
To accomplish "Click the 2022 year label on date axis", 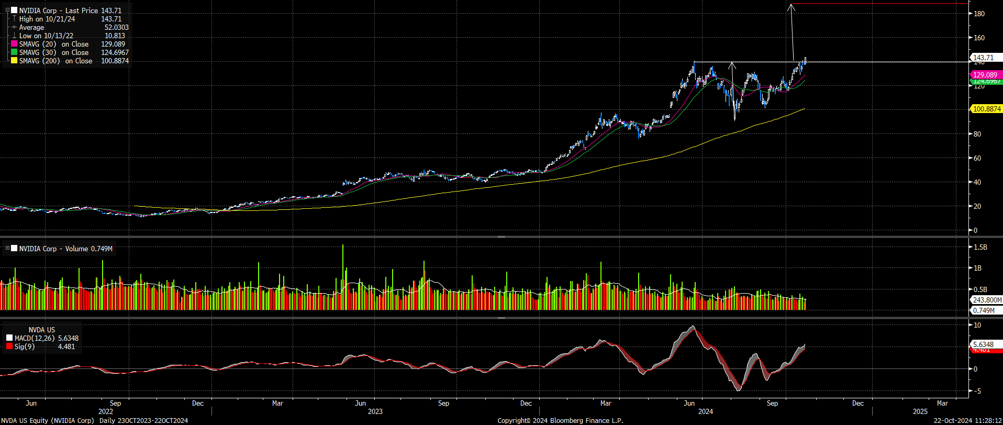I will pyautogui.click(x=106, y=411).
